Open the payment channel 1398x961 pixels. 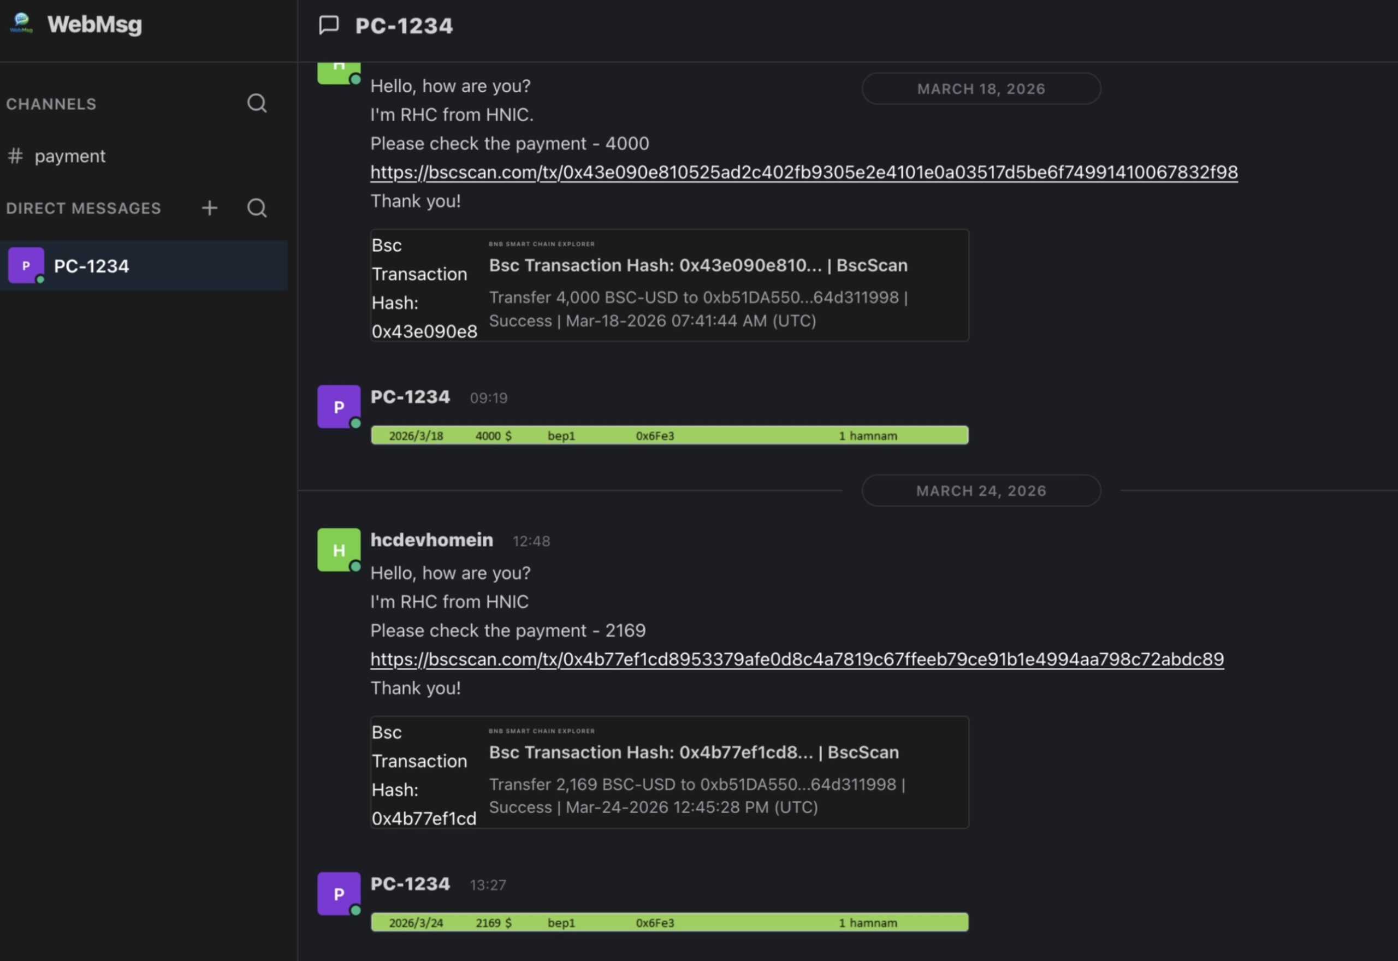click(70, 156)
